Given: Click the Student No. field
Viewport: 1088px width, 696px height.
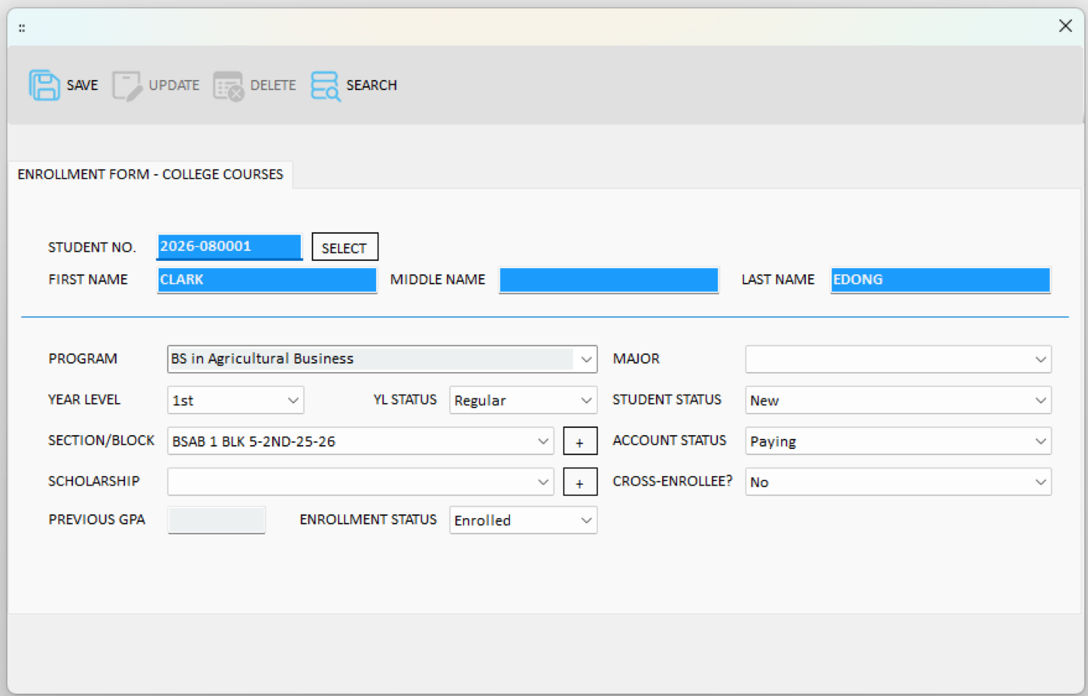Looking at the screenshot, I should pyautogui.click(x=229, y=247).
